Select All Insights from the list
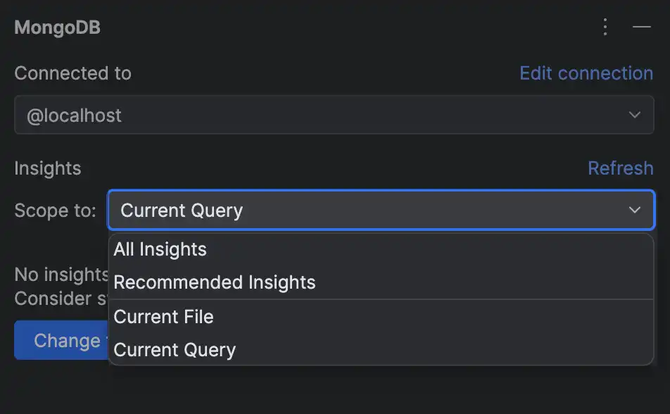Screen dimensions: 670x414 point(161,249)
